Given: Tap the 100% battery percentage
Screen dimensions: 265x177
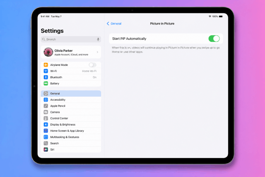Looking at the screenshot, I should tap(215, 17).
